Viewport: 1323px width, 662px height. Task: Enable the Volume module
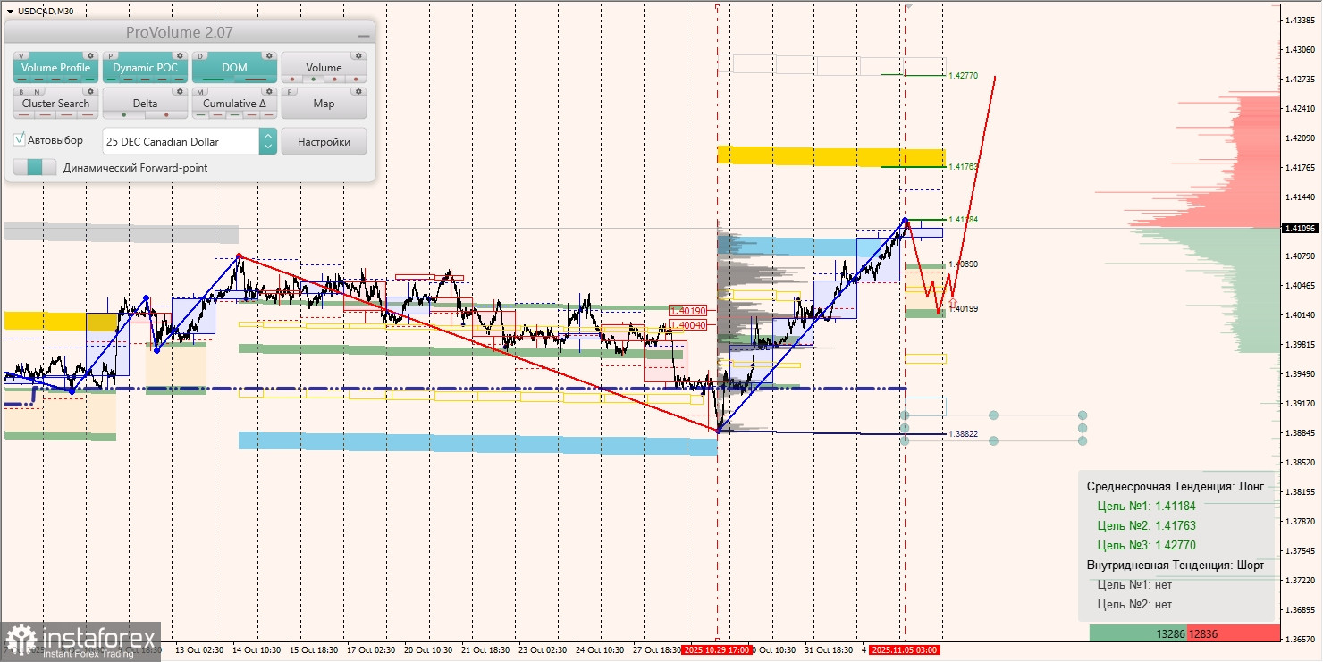tap(324, 68)
